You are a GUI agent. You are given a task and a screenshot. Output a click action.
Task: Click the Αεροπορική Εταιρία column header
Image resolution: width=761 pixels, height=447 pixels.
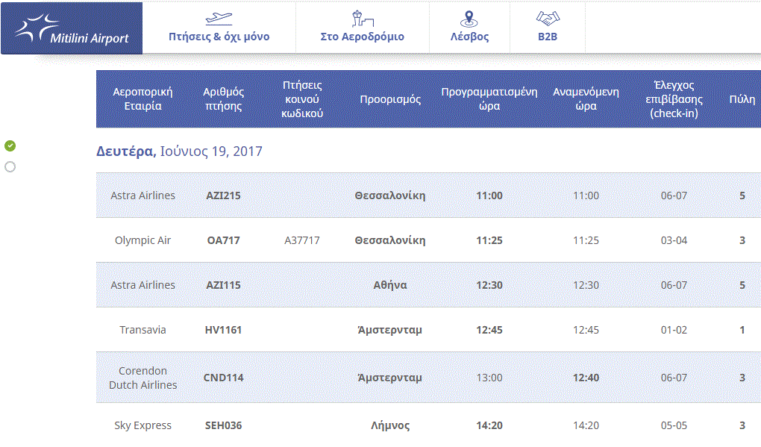pyautogui.click(x=143, y=99)
